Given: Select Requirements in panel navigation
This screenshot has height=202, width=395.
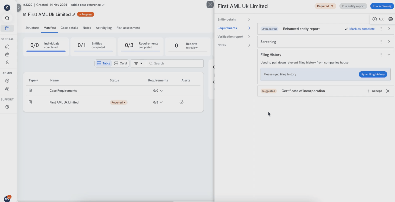Looking at the screenshot, I should pyautogui.click(x=234, y=28).
